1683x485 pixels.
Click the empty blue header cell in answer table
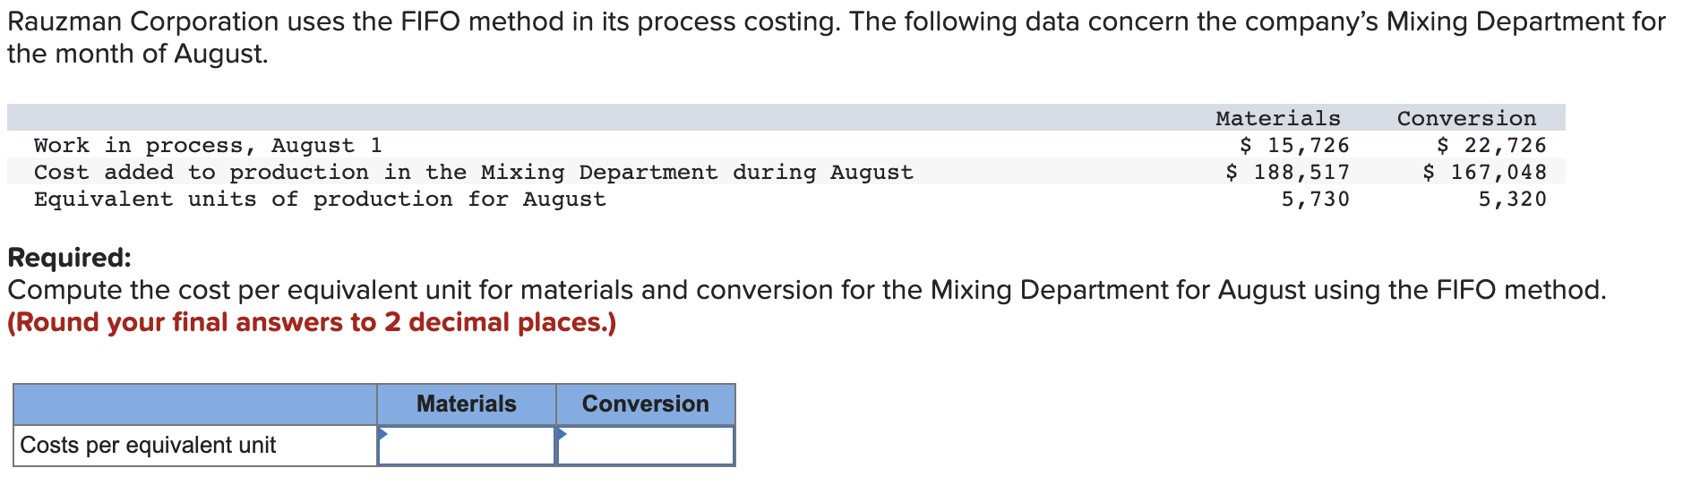[195, 404]
